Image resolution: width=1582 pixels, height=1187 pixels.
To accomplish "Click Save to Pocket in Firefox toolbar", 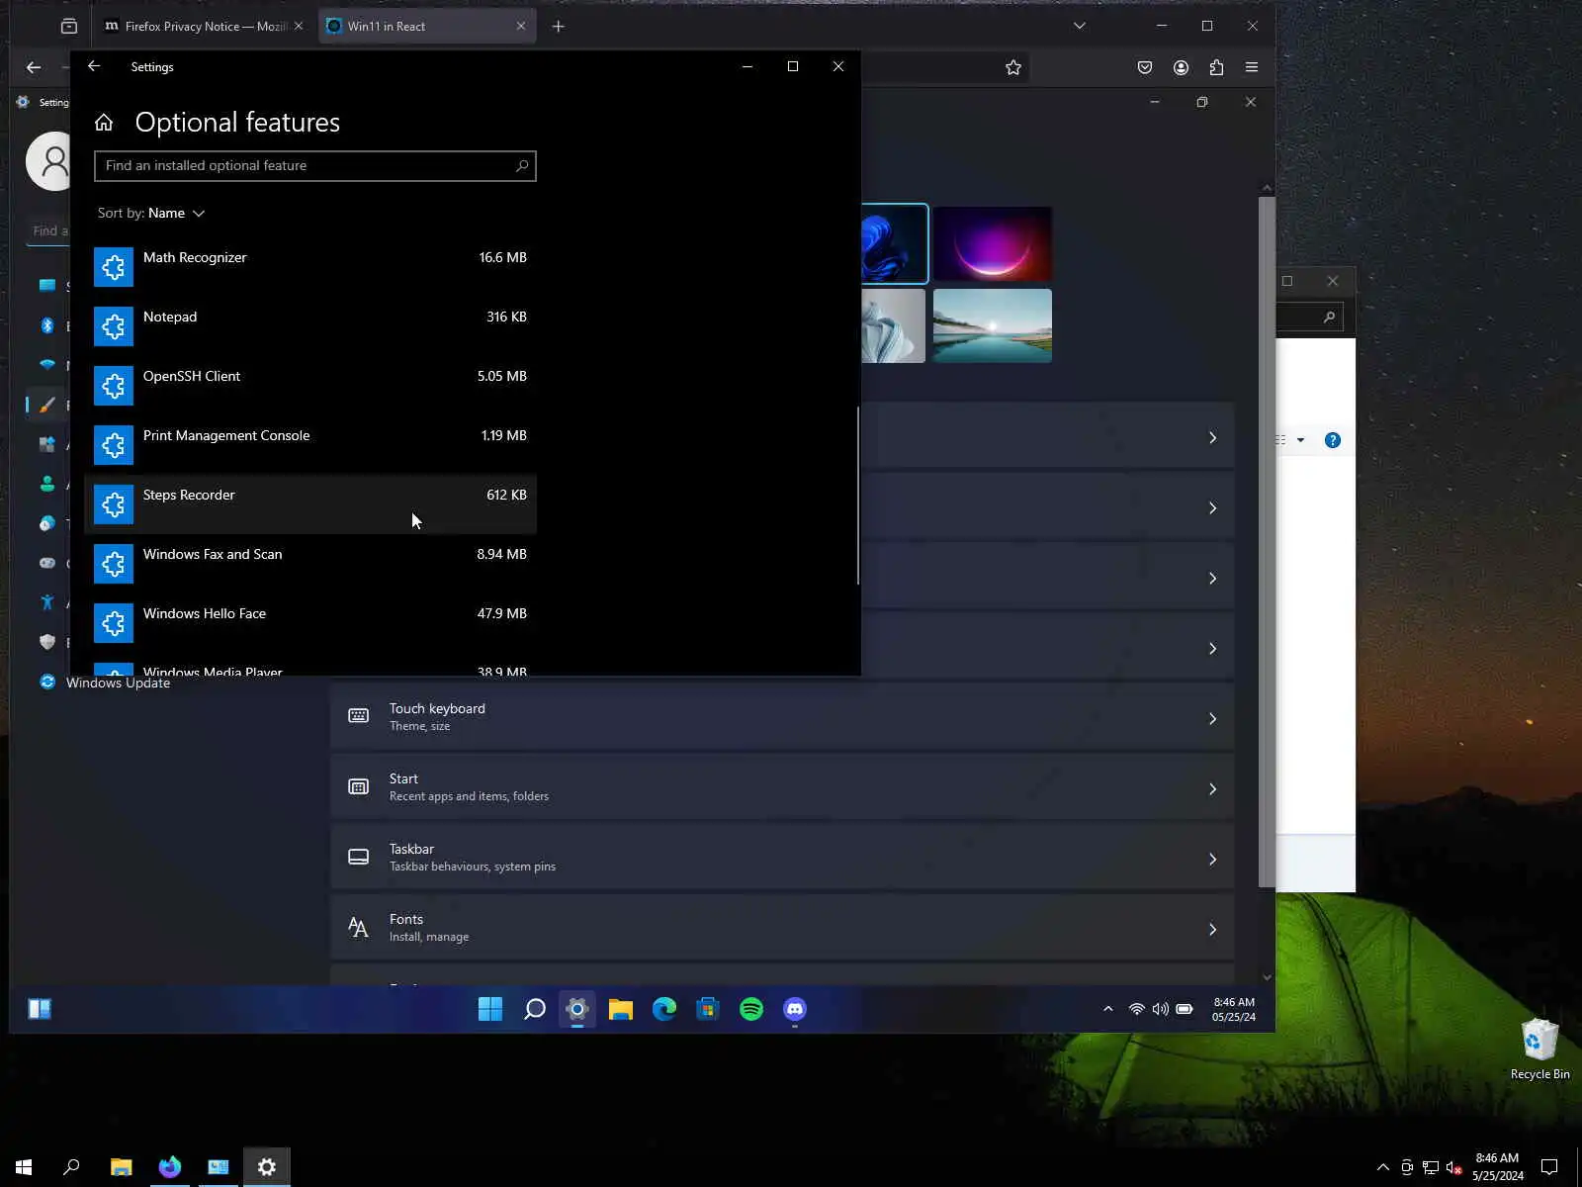I will (1145, 67).
